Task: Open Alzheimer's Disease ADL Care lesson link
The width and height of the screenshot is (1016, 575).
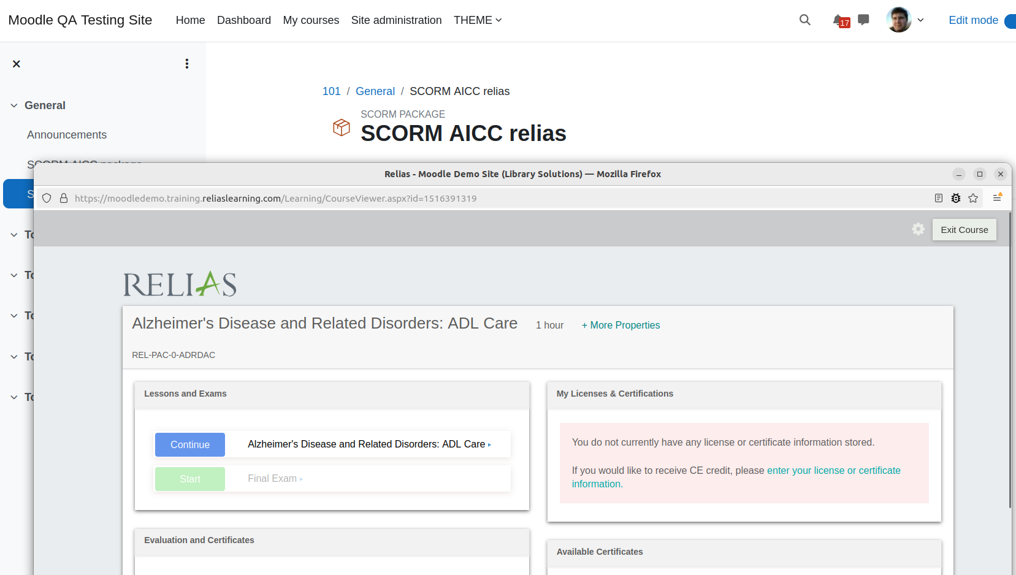Action: pos(369,444)
